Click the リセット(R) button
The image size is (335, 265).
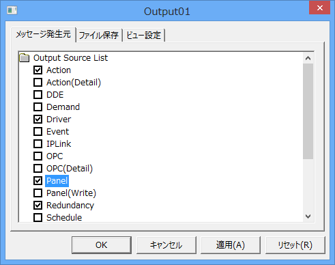click(295, 245)
